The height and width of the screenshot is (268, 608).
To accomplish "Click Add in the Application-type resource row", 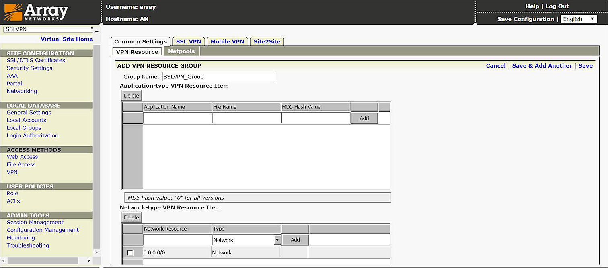I will pos(364,118).
